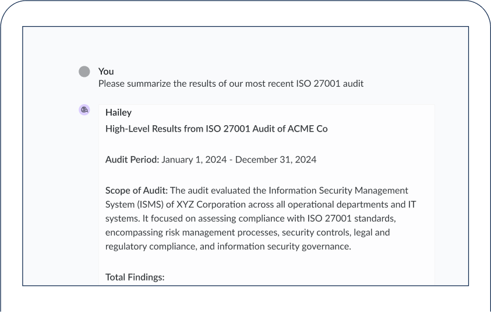Click "Information Security Management" phrase

(338, 190)
